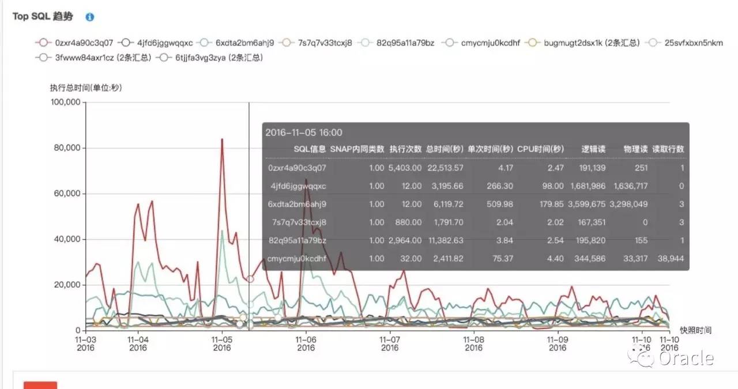Image resolution: width=738 pixels, height=389 pixels.
Task: Toggle the 7s7q7v33tcxj8 legend series
Action: (x=316, y=43)
